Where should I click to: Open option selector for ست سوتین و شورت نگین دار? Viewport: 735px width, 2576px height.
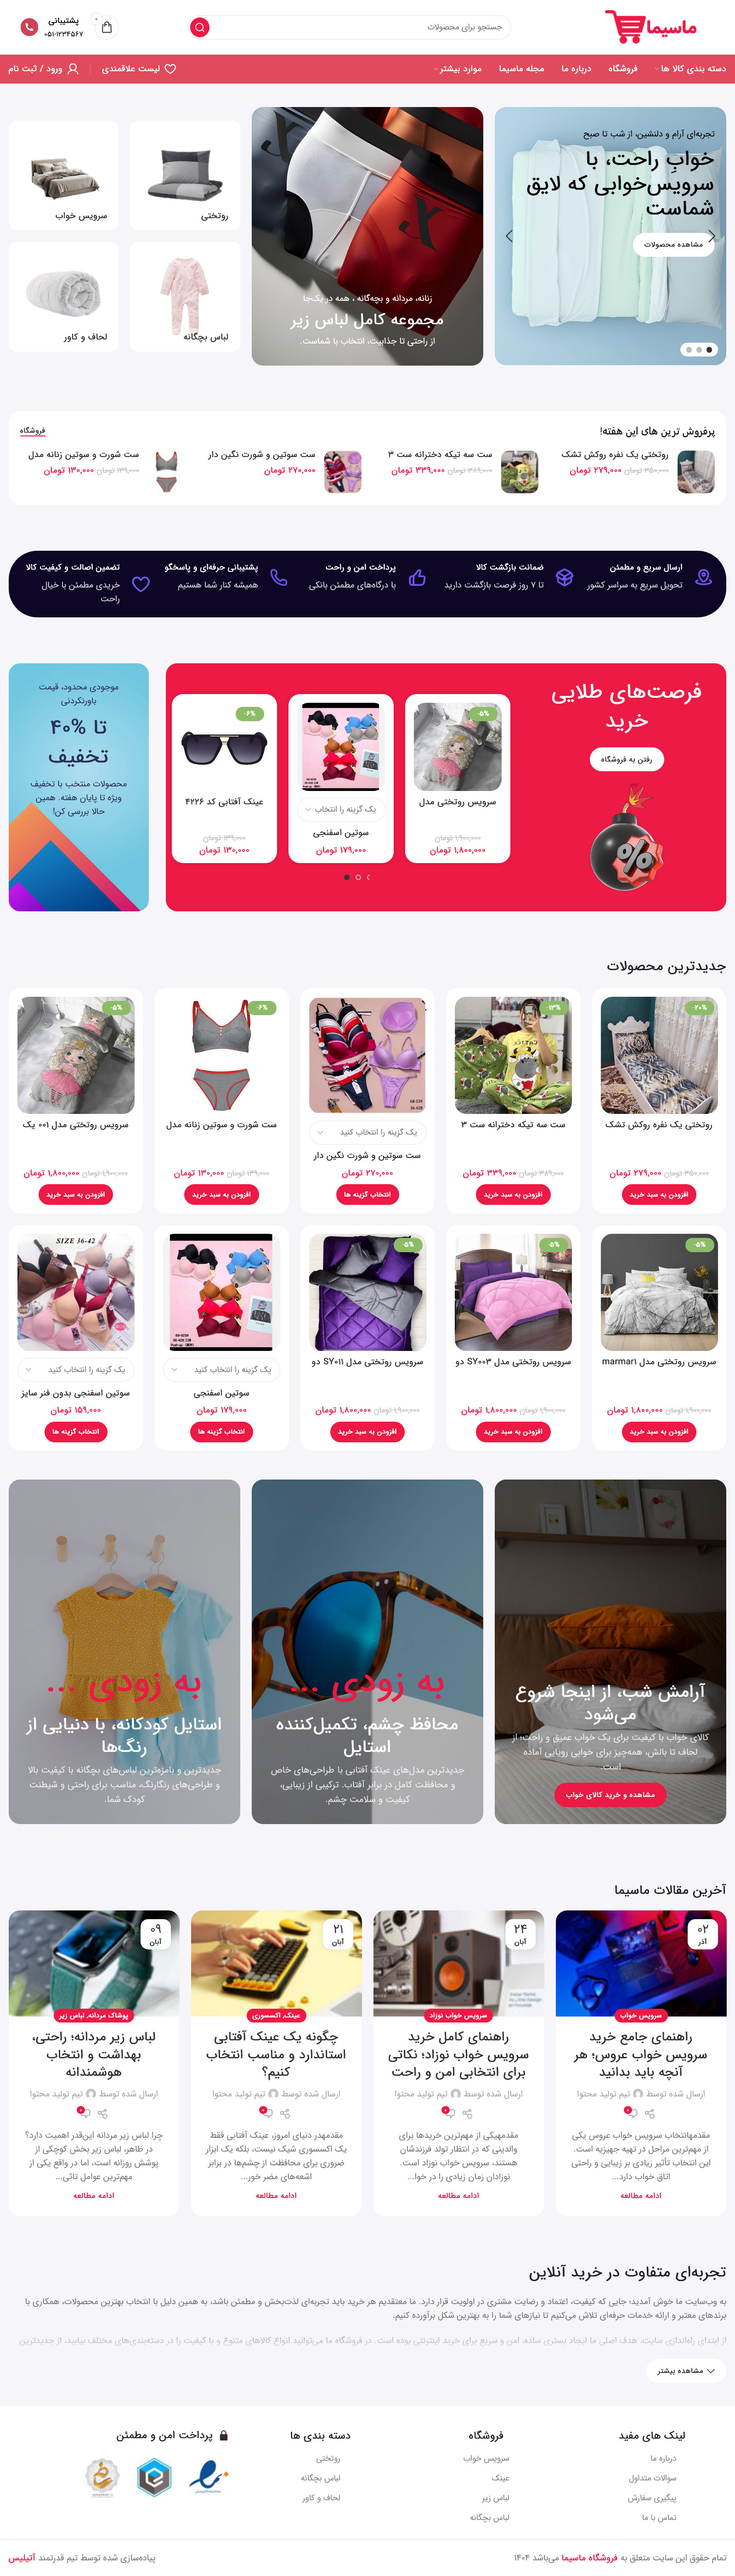(368, 1132)
